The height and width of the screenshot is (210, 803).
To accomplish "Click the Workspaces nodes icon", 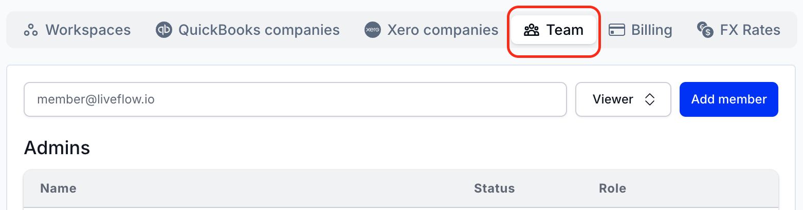I will (31, 30).
